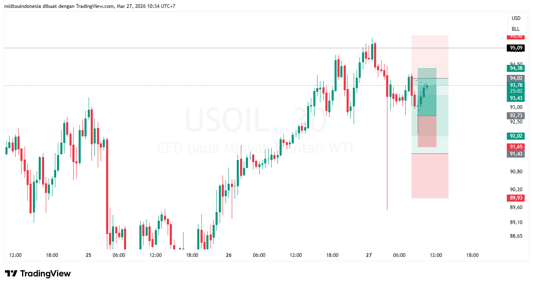Screen dimensions: 533x286
Task: Click the gray 94,02 price label
Action: pyautogui.click(x=516, y=78)
